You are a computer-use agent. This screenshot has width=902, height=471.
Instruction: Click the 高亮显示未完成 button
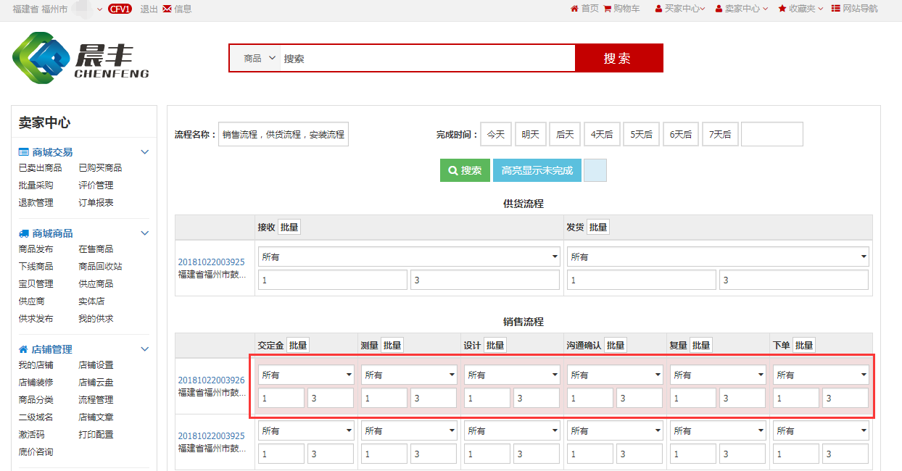[x=537, y=170]
